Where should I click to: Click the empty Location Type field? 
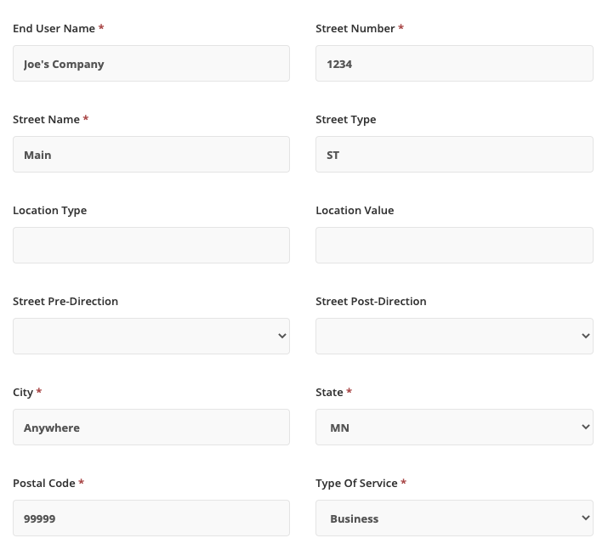151,246
